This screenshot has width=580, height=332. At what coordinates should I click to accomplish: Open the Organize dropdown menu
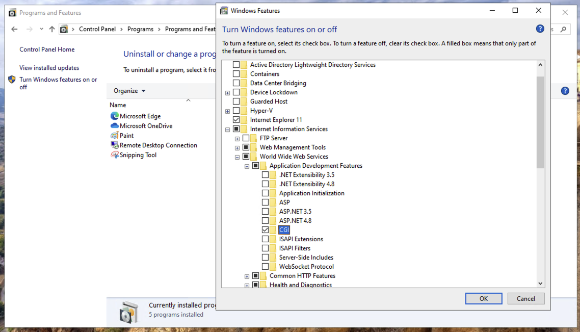(x=129, y=91)
